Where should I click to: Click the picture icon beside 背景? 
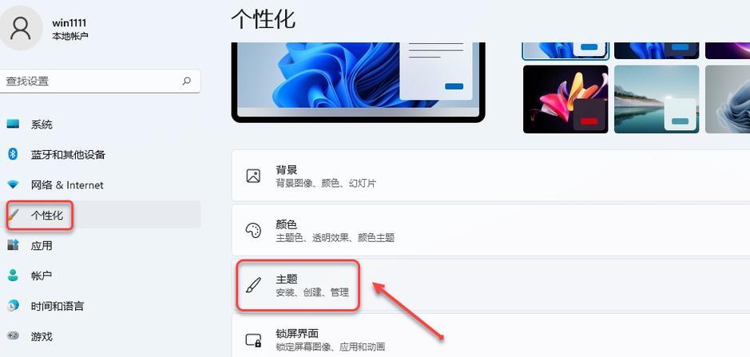point(253,176)
